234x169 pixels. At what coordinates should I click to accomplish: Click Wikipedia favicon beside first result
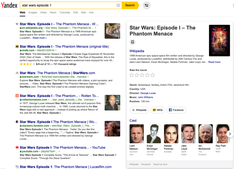point(17,24)
